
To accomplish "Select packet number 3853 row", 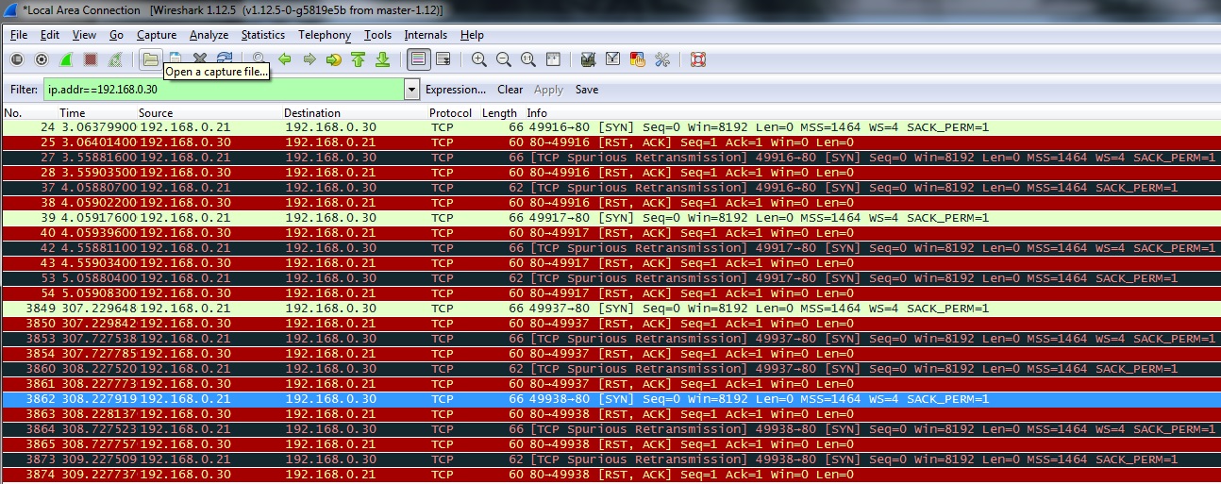I will (610, 339).
